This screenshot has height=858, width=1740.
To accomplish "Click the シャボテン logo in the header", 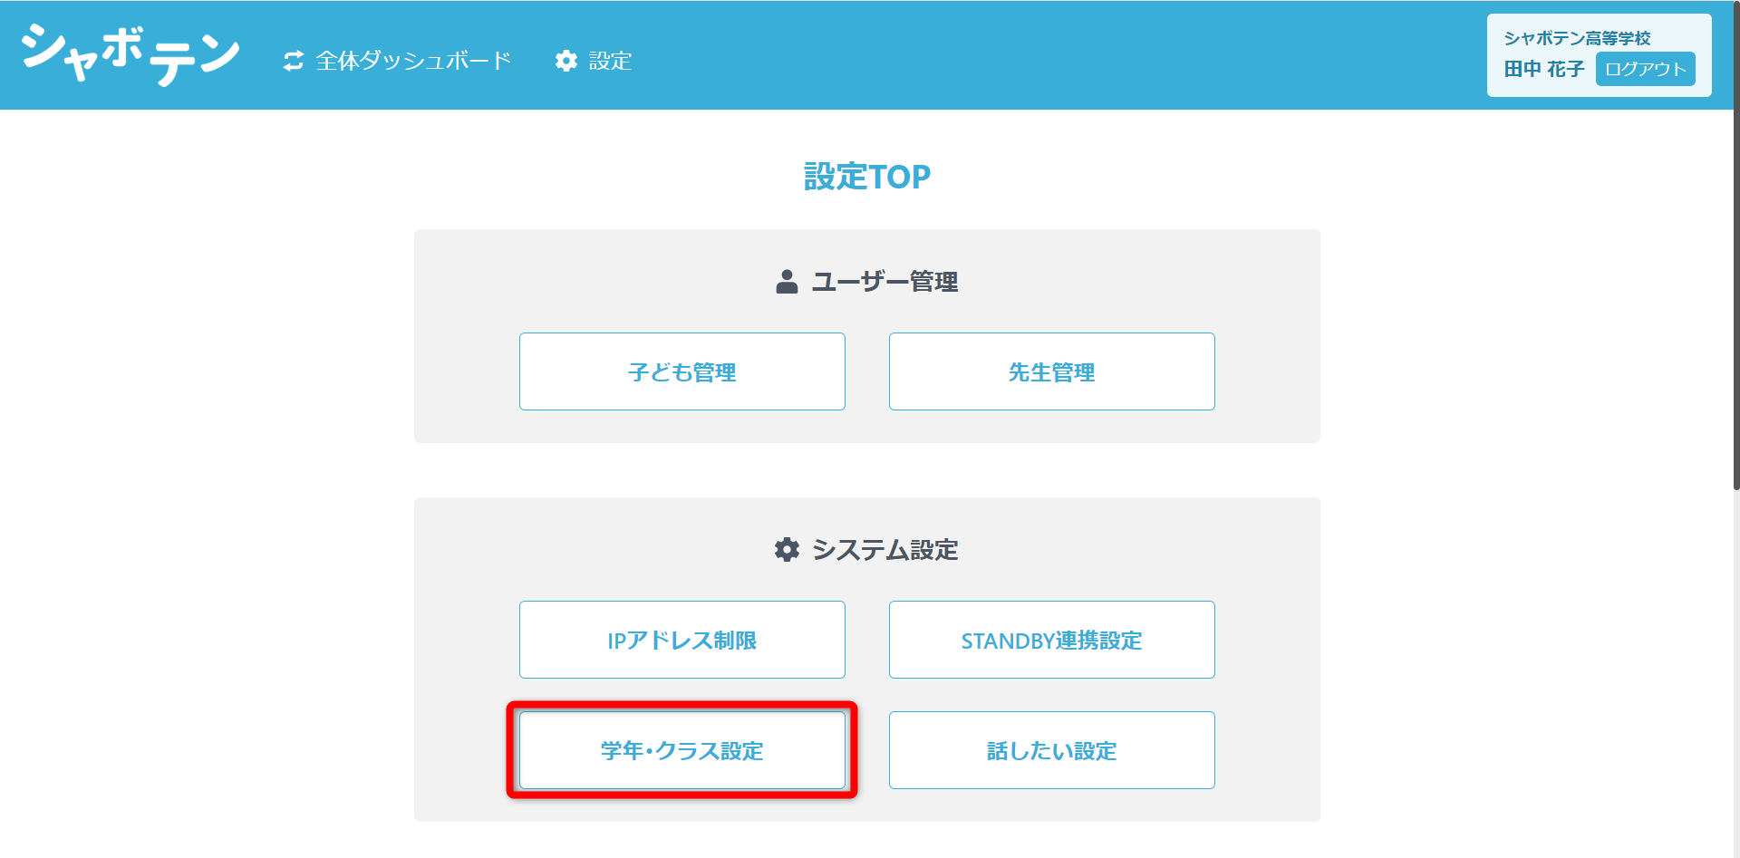I will [130, 54].
